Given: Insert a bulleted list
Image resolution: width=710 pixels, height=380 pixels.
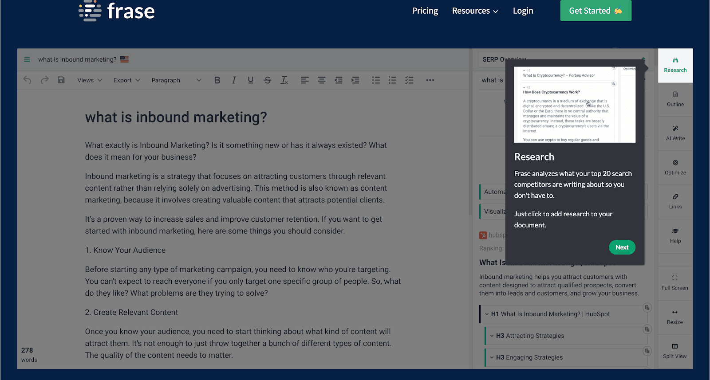Looking at the screenshot, I should [376, 80].
